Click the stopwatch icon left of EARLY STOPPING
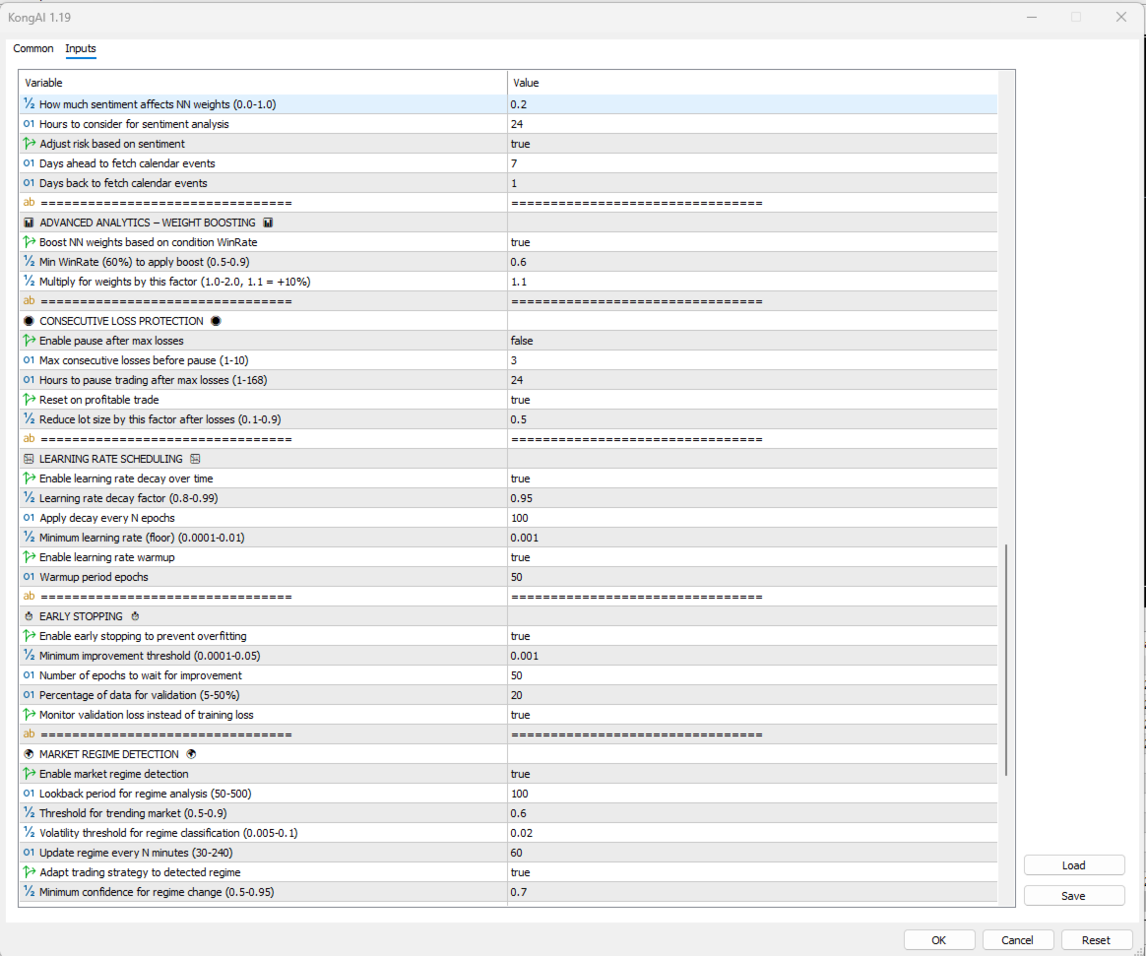This screenshot has width=1146, height=956. (29, 616)
